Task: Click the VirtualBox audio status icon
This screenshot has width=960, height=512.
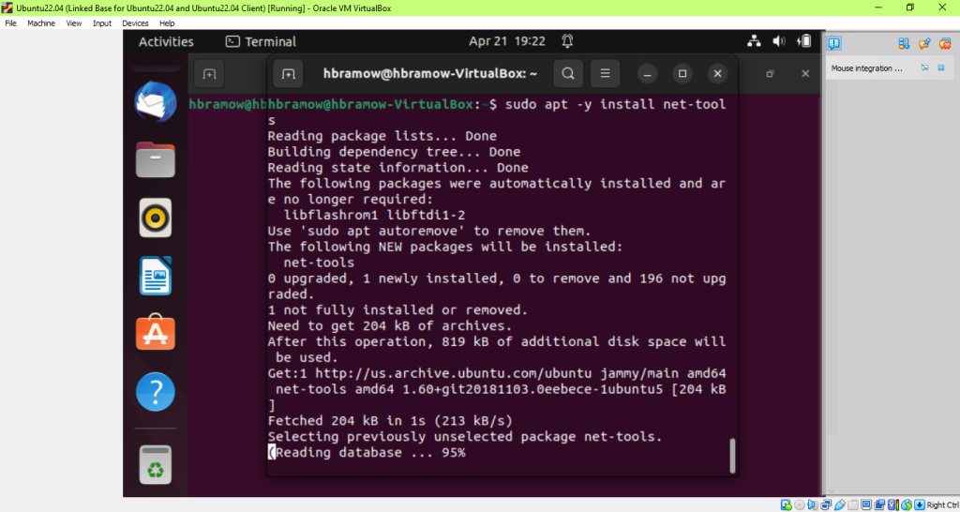Action: click(x=813, y=504)
